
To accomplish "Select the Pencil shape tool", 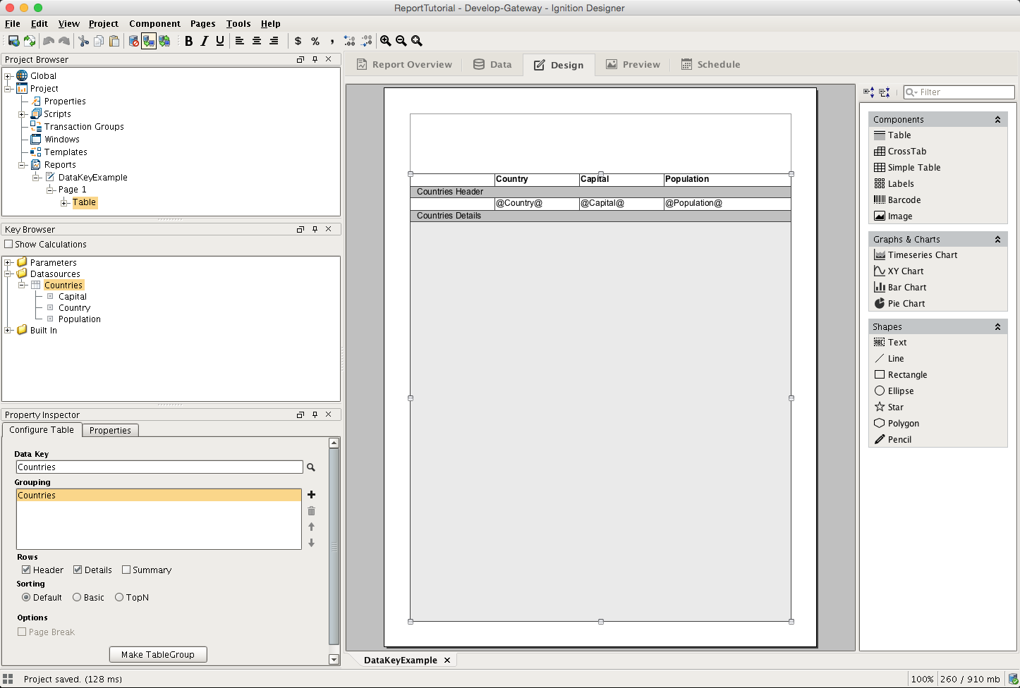I will [x=899, y=439].
